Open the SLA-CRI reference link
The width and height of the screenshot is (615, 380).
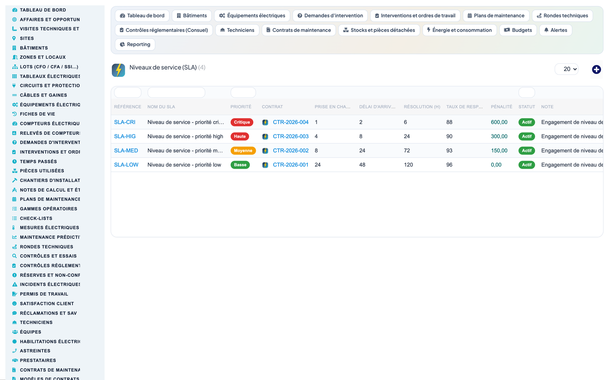[x=125, y=122]
